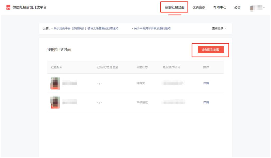Expand the account dropdown arrow
The width and height of the screenshot is (271, 158).
coord(264,7)
